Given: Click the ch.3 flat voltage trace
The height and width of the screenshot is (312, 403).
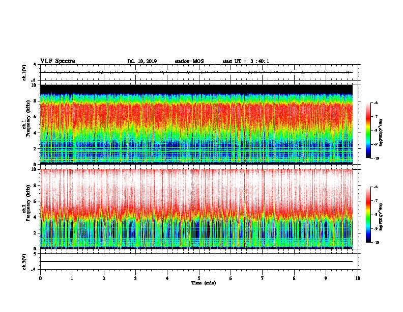Looking at the screenshot, I should pyautogui.click(x=196, y=262).
